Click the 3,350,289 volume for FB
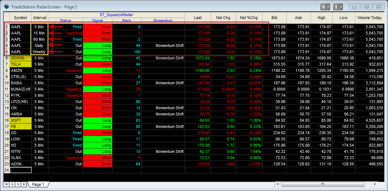 click(x=370, y=126)
